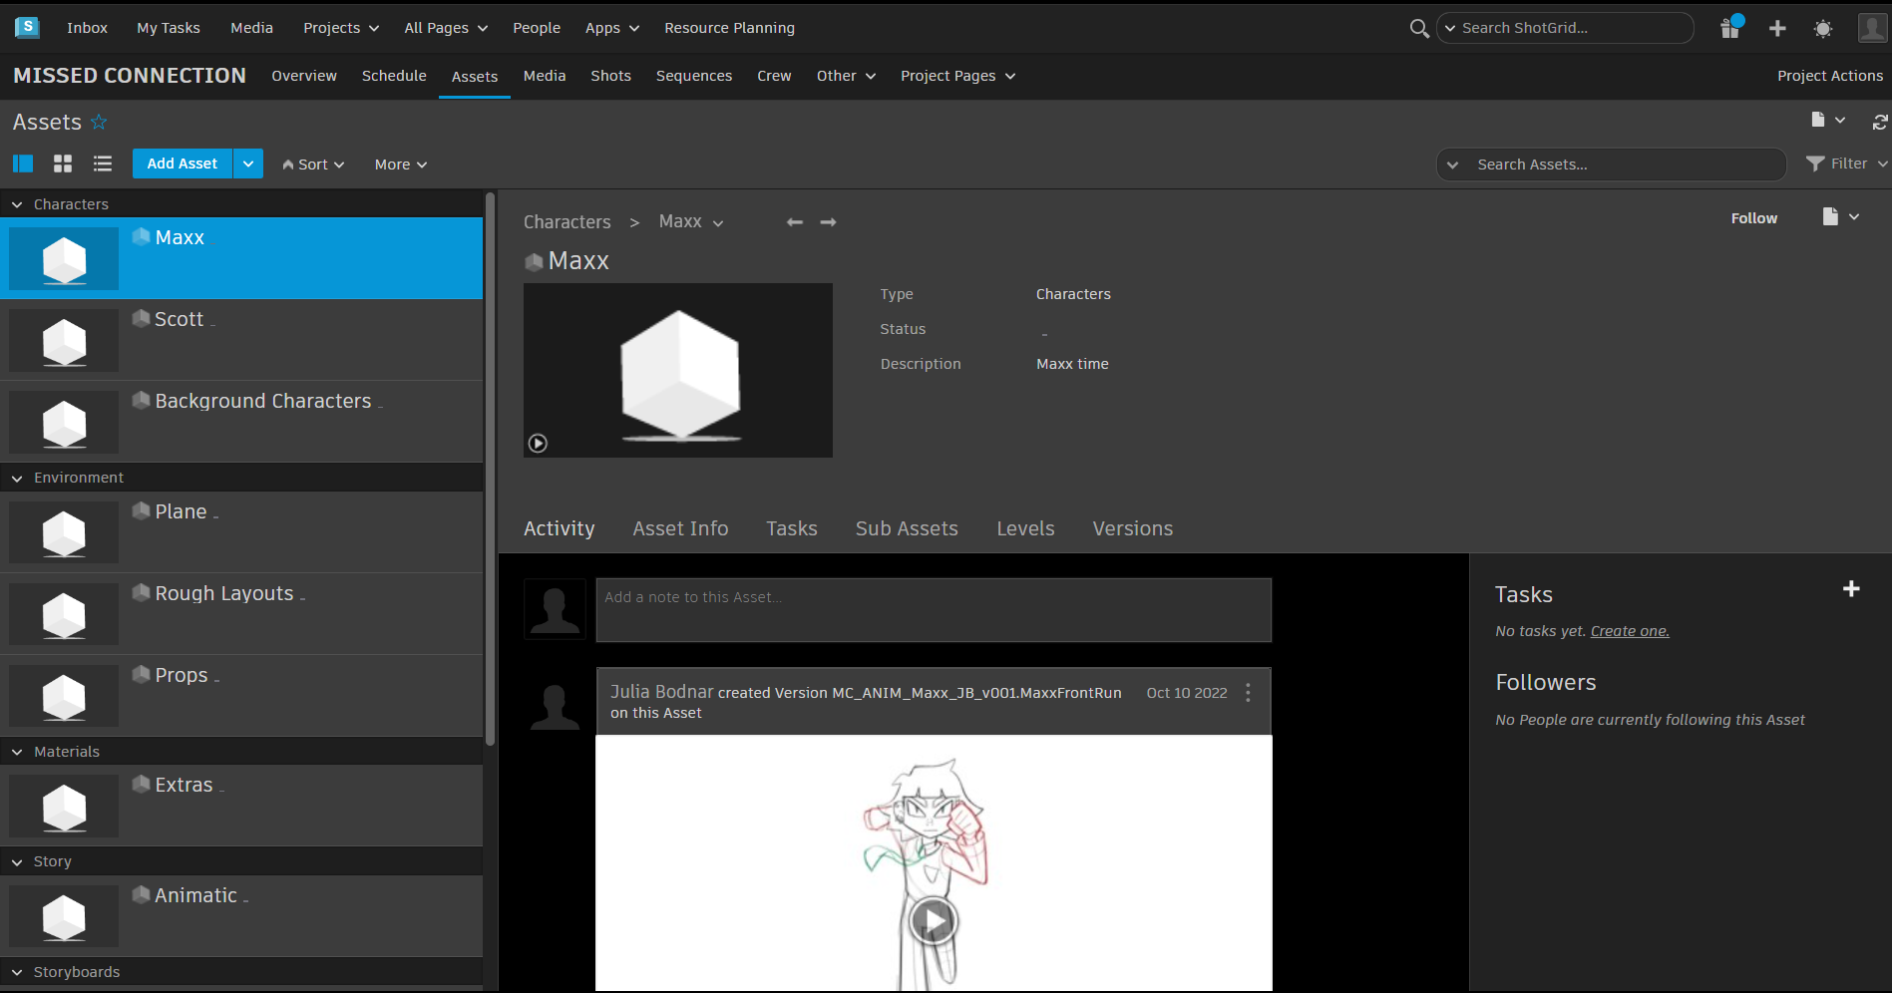
Task: Click the asset list scrollbar
Action: pos(490,469)
